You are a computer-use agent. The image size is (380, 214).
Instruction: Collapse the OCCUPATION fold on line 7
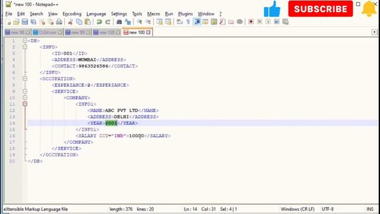coord(25,78)
